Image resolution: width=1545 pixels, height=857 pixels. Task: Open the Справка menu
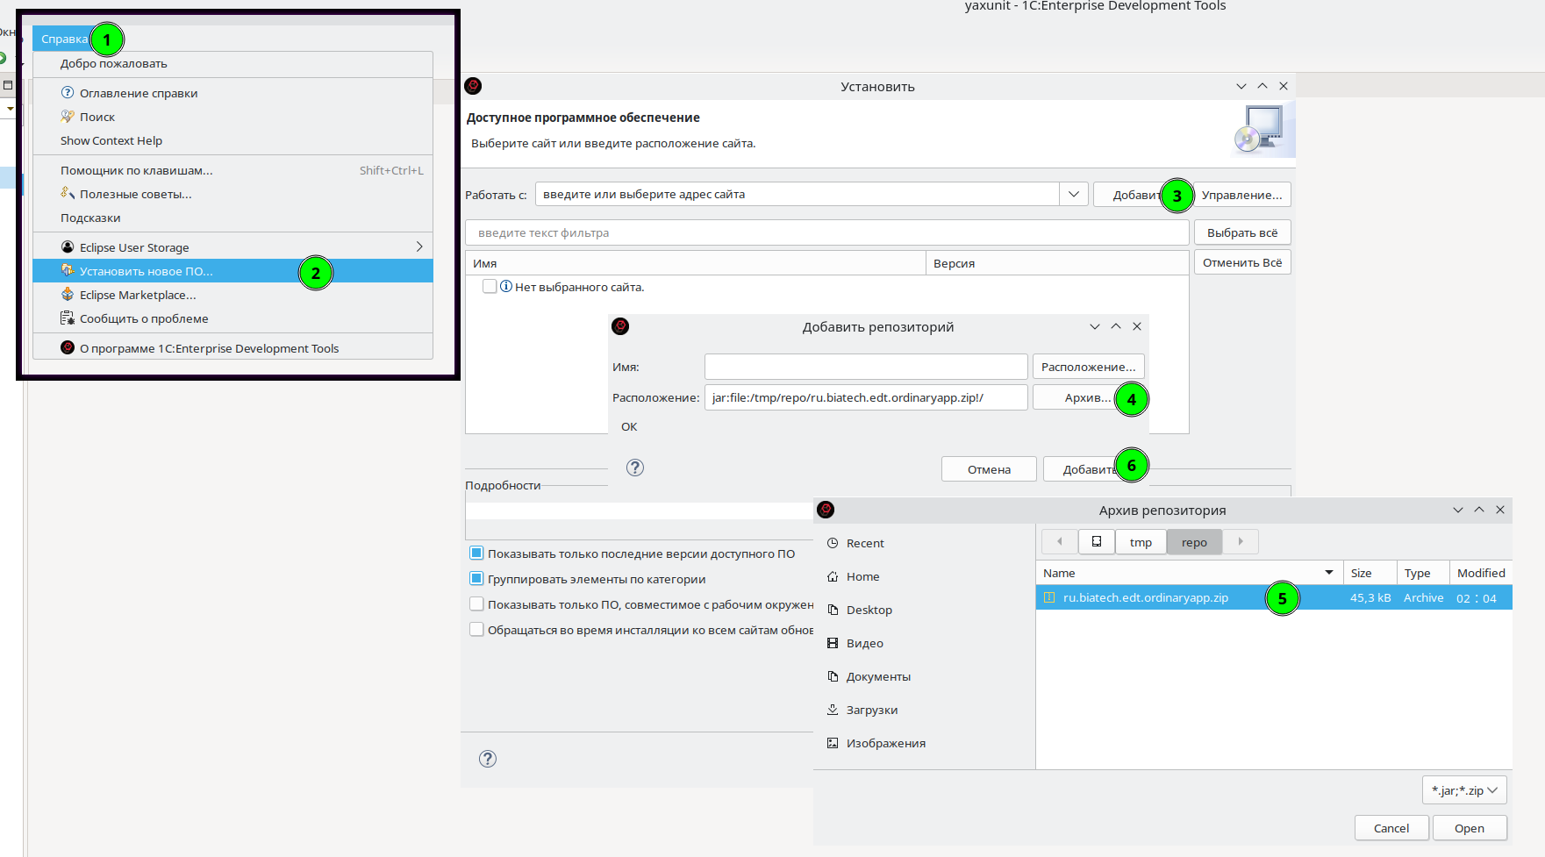[x=64, y=39]
